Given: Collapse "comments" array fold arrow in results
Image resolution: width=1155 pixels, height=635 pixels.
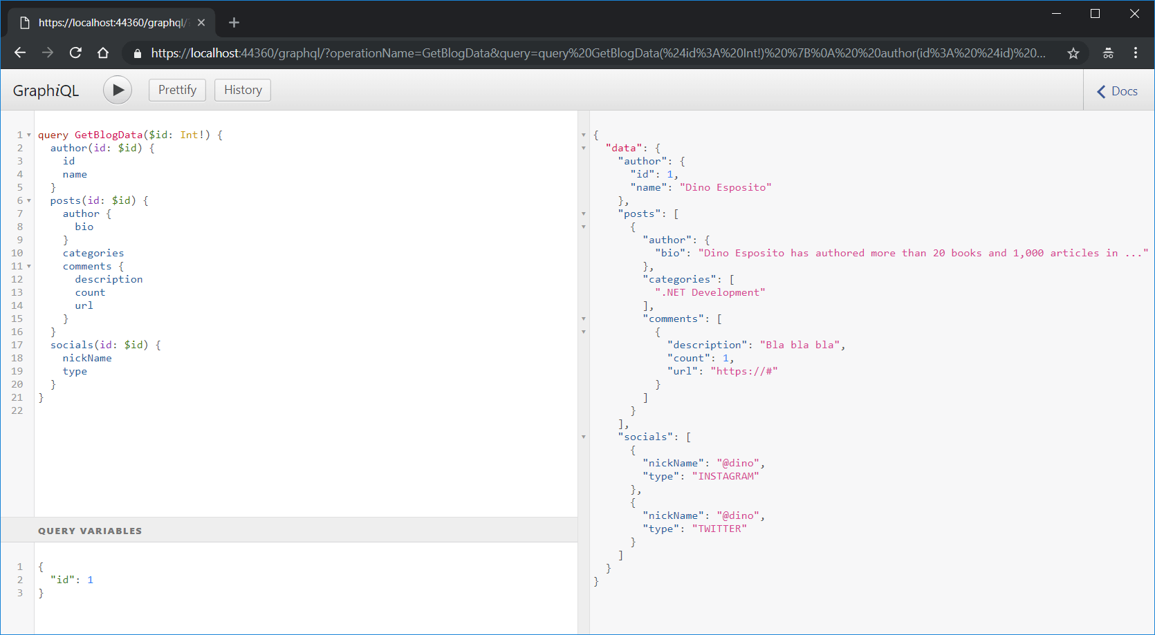Looking at the screenshot, I should click(584, 319).
